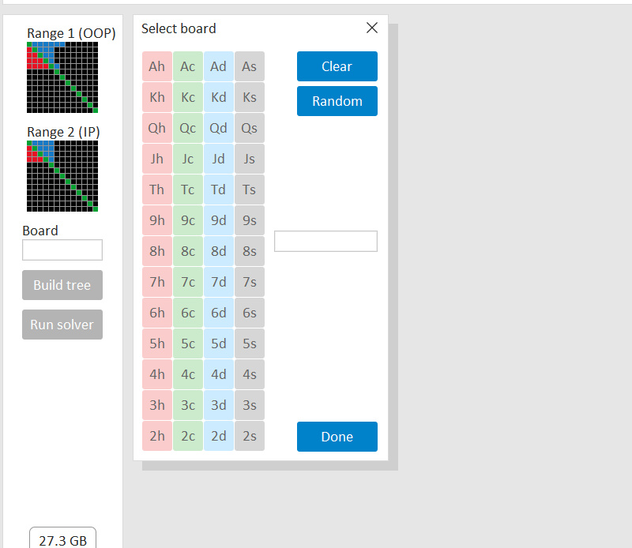Select the Ten of hearts card

point(156,190)
